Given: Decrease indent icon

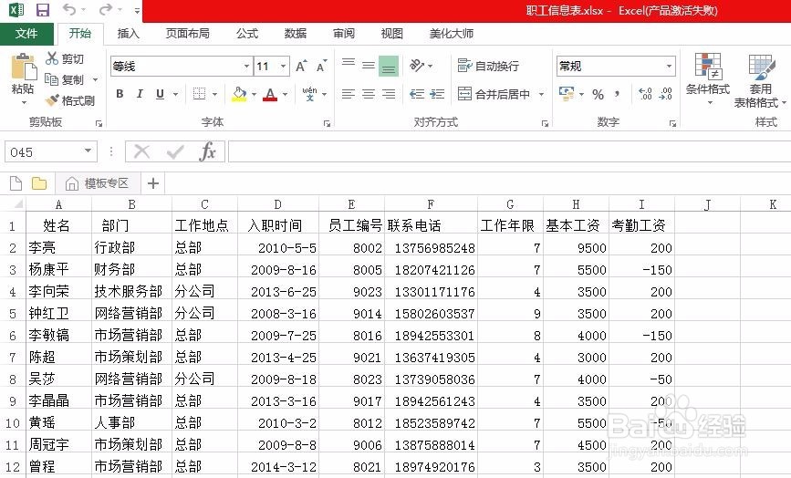Looking at the screenshot, I should 417,94.
